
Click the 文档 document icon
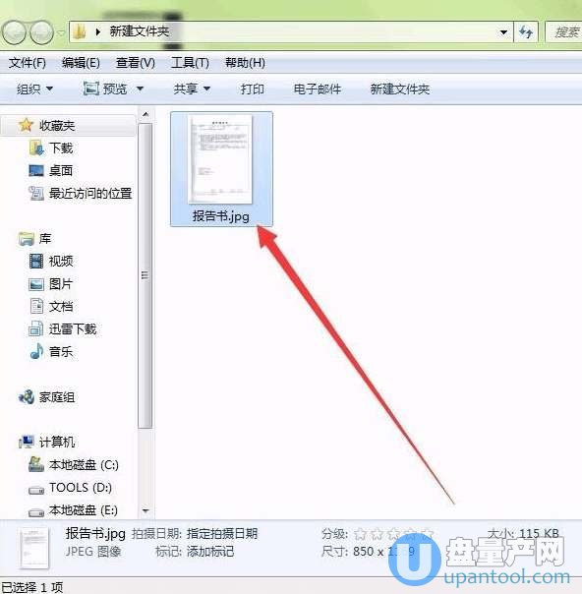point(36,306)
